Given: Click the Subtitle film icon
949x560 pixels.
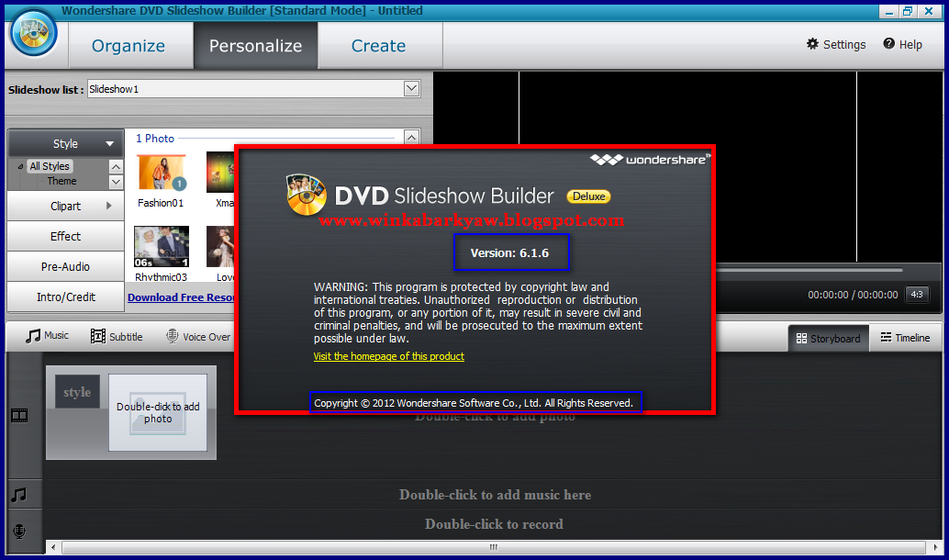Looking at the screenshot, I should coord(98,336).
